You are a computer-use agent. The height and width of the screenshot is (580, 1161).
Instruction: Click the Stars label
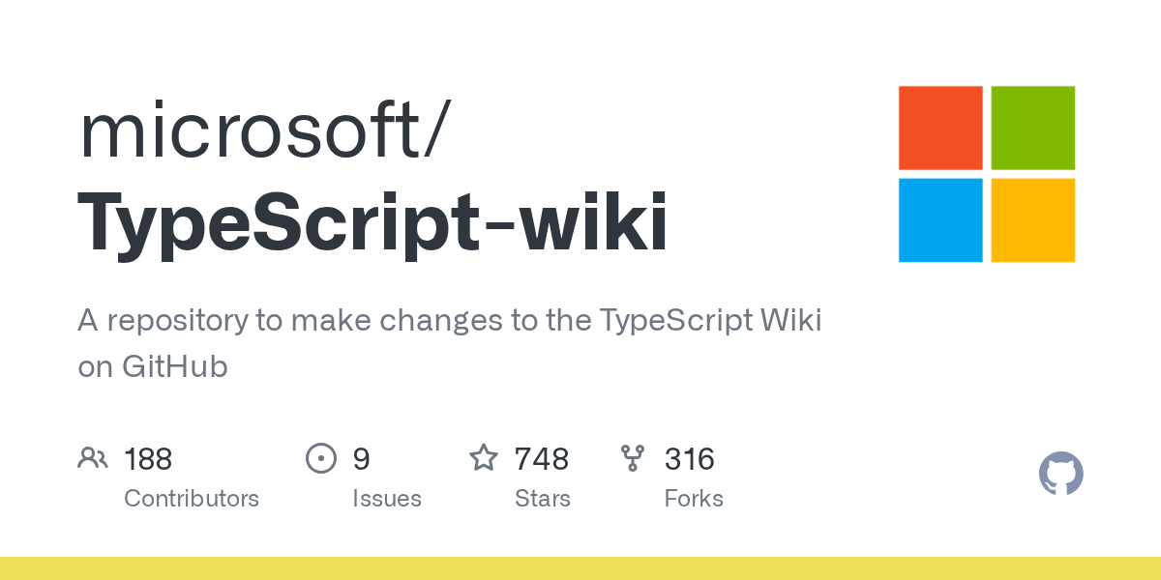click(542, 499)
